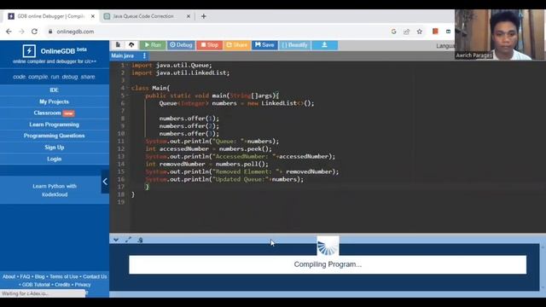
Task: Open the FAQ link
Action: (25, 276)
